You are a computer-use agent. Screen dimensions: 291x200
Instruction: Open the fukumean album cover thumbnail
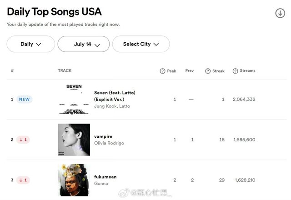(x=74, y=180)
